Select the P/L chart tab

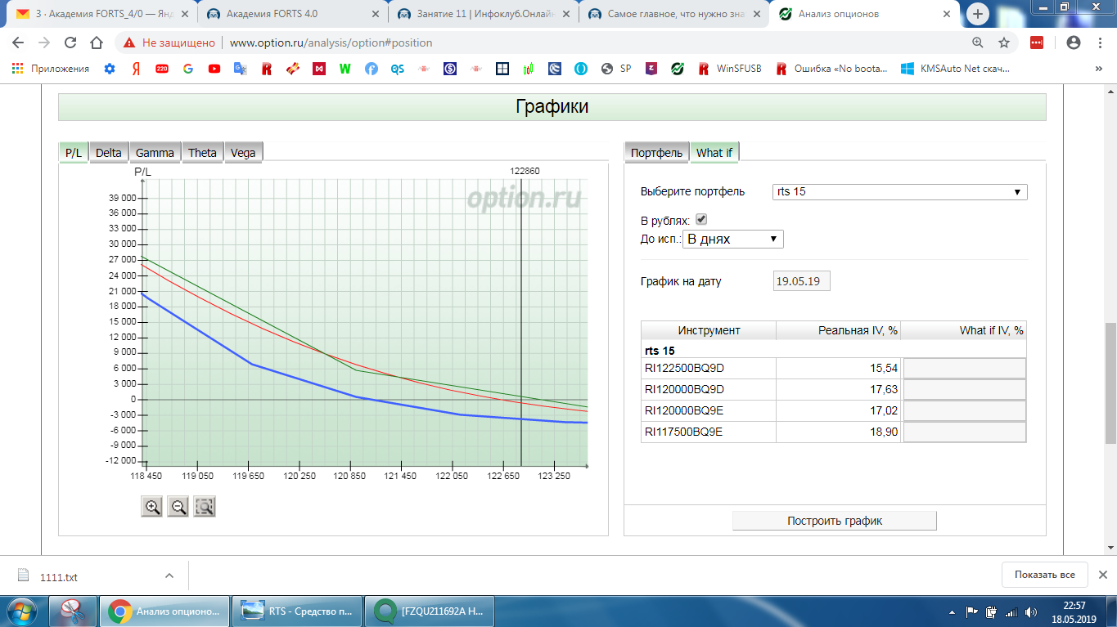click(74, 153)
